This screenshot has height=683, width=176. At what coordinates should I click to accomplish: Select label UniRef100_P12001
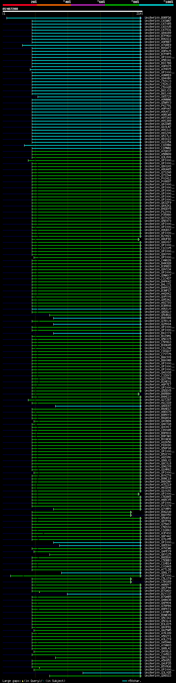(x=158, y=212)
